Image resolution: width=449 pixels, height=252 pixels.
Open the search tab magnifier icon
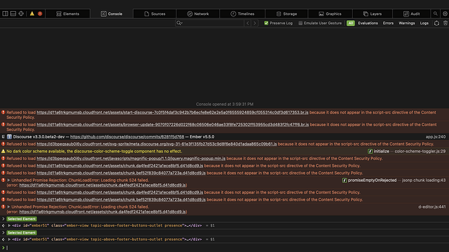(435, 14)
